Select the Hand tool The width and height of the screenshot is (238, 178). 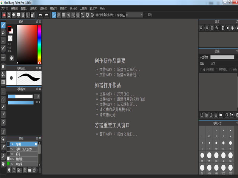pos(3,164)
